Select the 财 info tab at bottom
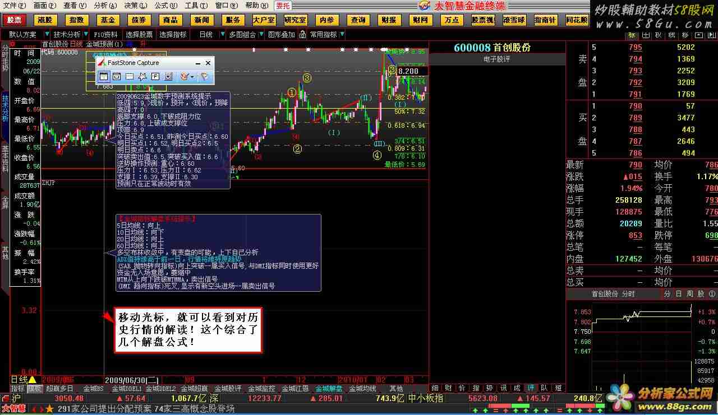718x415 pixels. (448, 388)
